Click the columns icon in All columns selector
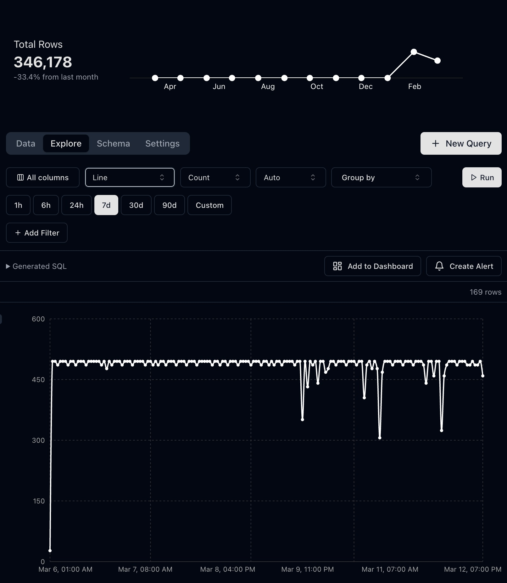The height and width of the screenshot is (583, 507). tap(20, 177)
